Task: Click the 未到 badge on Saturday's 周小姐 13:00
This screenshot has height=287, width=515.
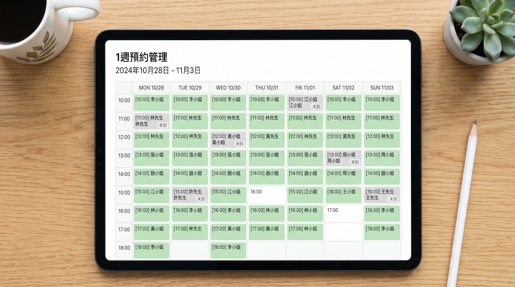Action: click(354, 162)
